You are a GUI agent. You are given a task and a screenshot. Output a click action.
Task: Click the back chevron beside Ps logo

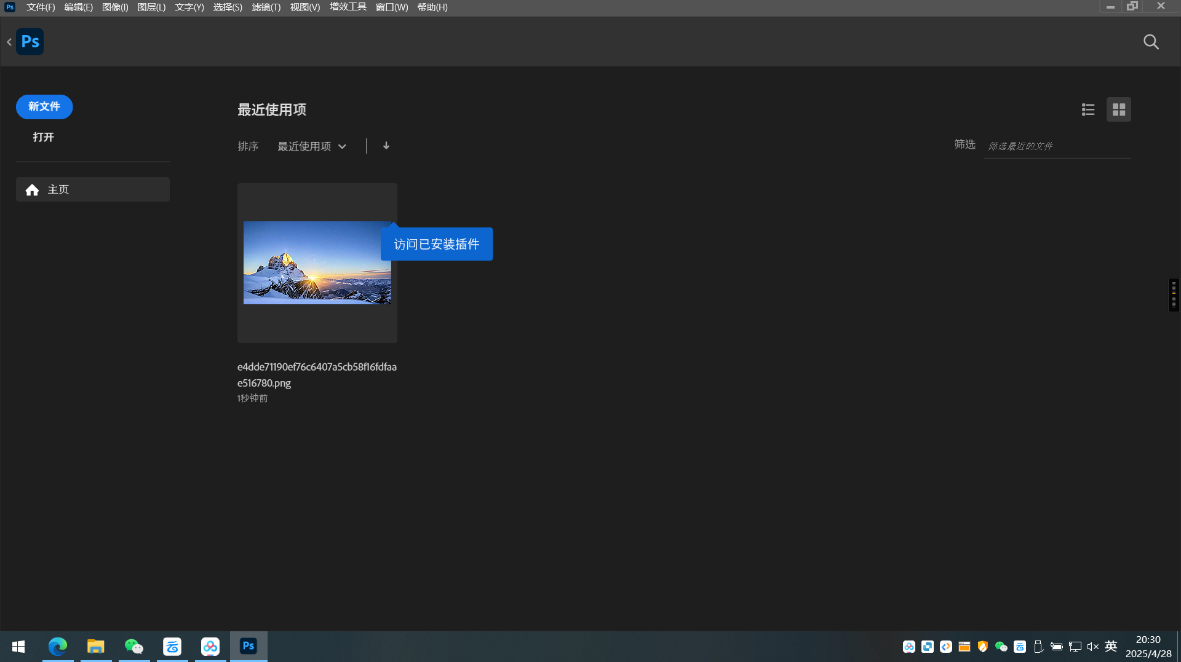(9, 42)
